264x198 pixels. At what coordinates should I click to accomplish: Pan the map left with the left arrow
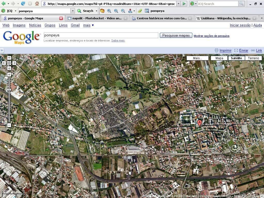(x=4, y=63)
